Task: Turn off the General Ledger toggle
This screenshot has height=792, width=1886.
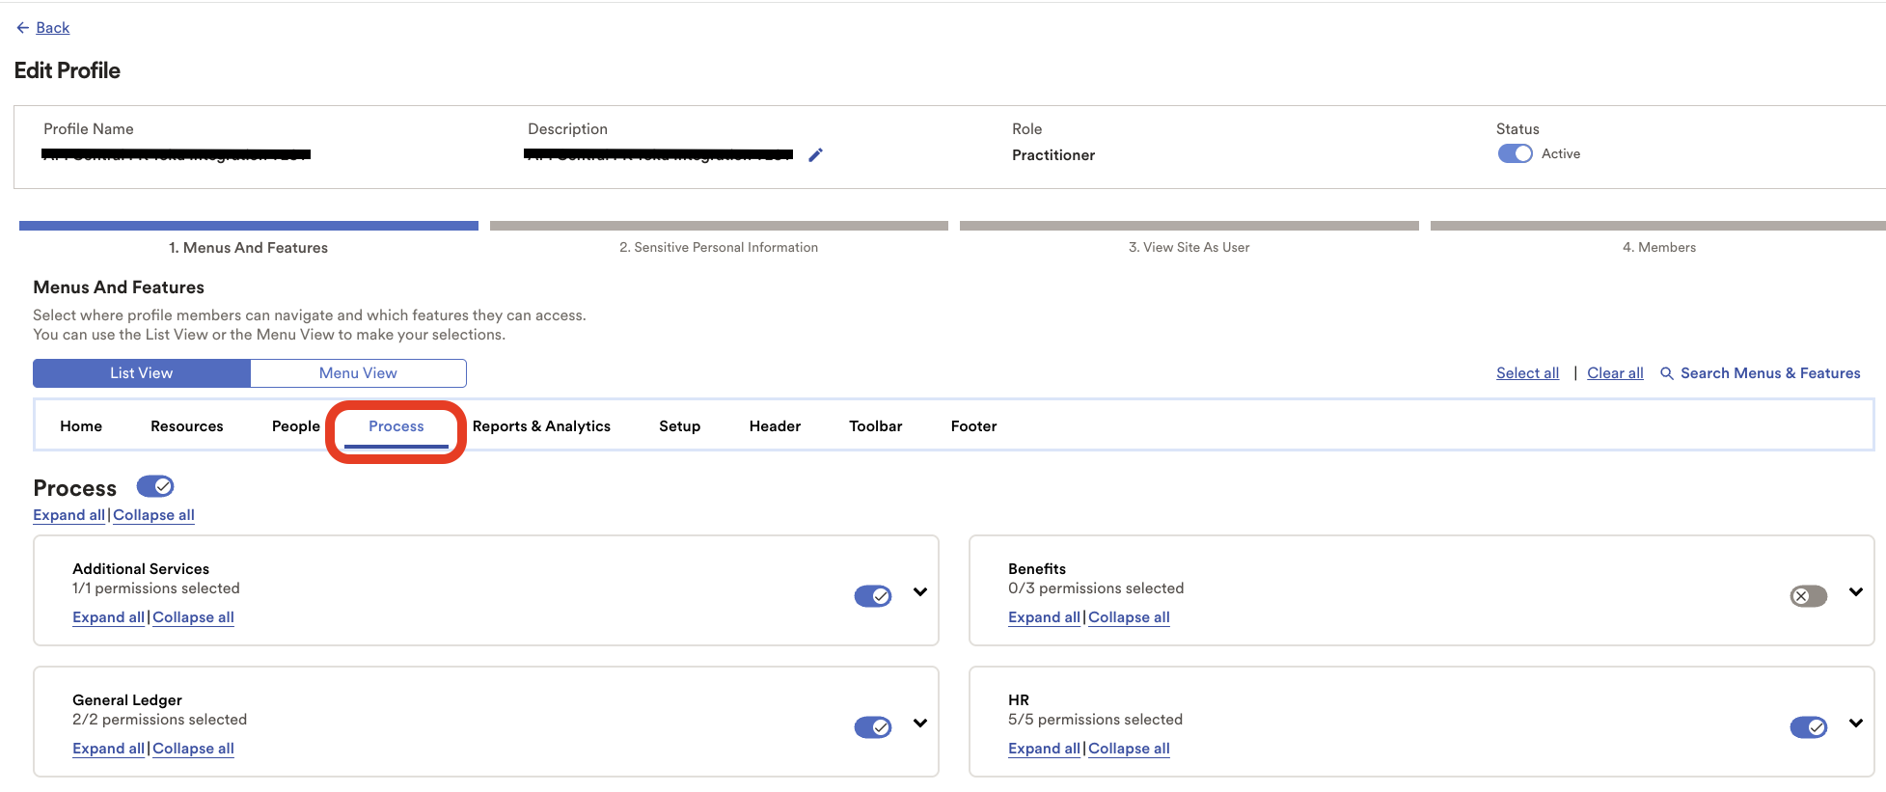Action: 873,727
